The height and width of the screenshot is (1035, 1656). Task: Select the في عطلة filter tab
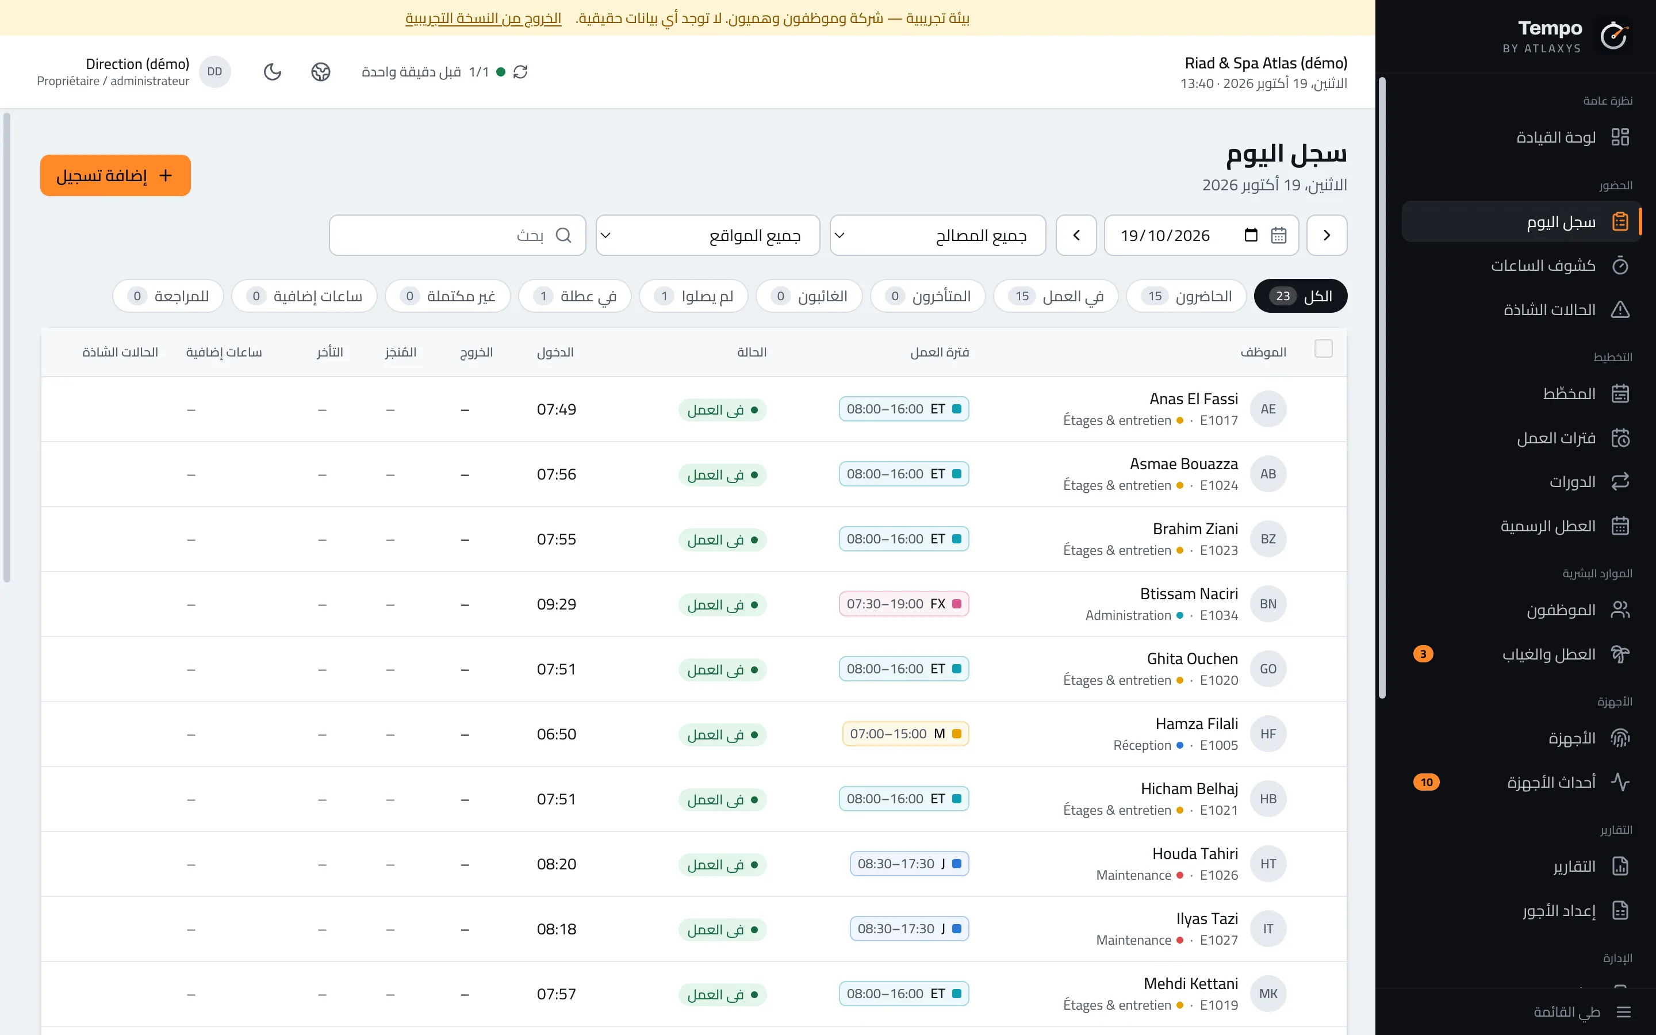click(575, 296)
